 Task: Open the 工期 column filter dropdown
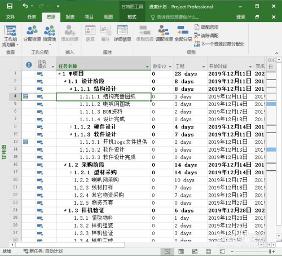[204, 67]
